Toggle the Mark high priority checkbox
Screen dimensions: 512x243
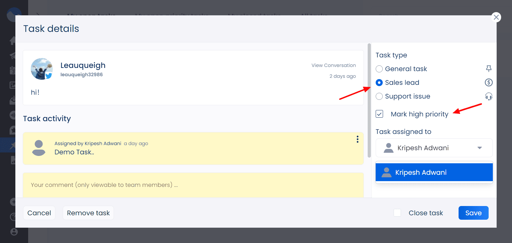click(x=380, y=114)
